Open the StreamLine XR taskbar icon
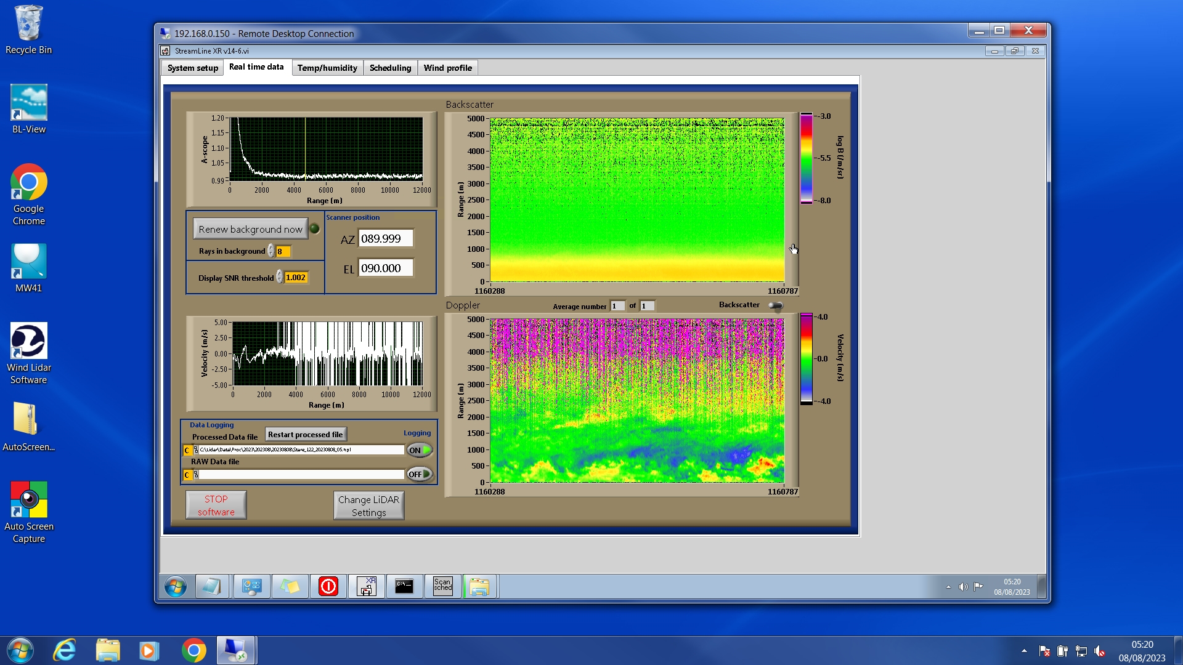Image resolution: width=1183 pixels, height=665 pixels. (367, 586)
